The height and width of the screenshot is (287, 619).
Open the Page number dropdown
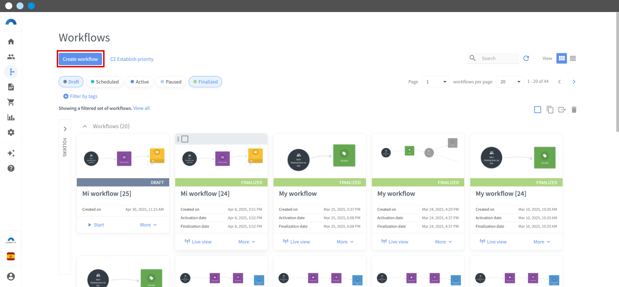click(435, 82)
